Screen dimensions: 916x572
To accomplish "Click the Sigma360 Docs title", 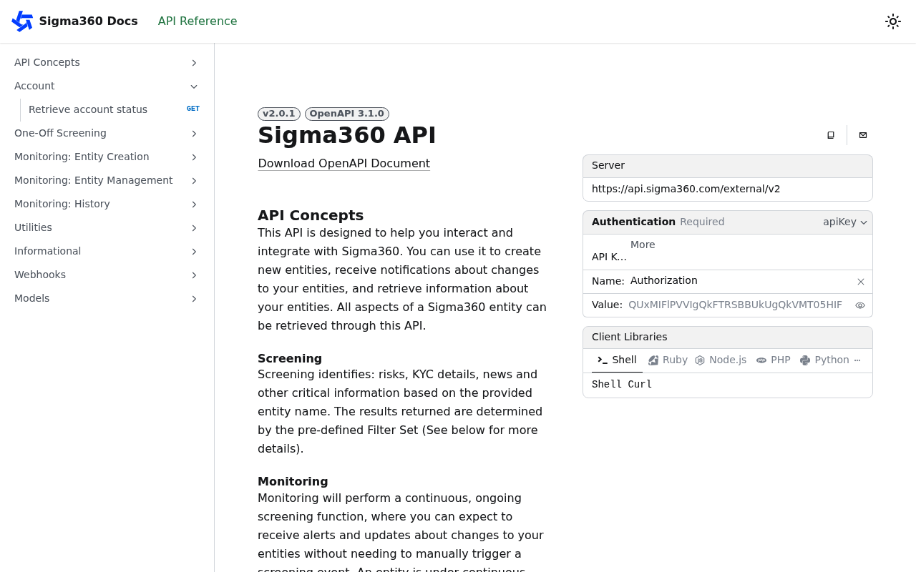I will tap(88, 21).
